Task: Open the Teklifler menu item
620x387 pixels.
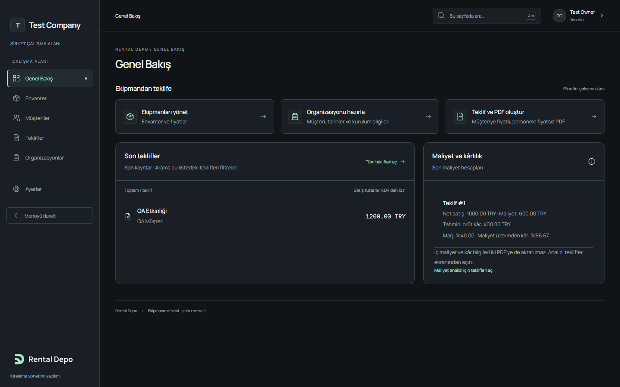Action: (x=50, y=138)
